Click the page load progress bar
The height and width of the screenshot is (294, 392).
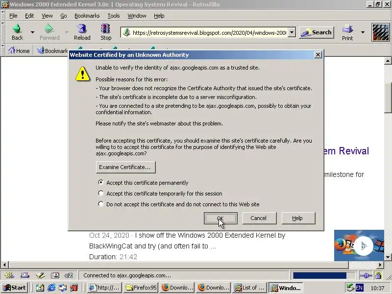324,275
